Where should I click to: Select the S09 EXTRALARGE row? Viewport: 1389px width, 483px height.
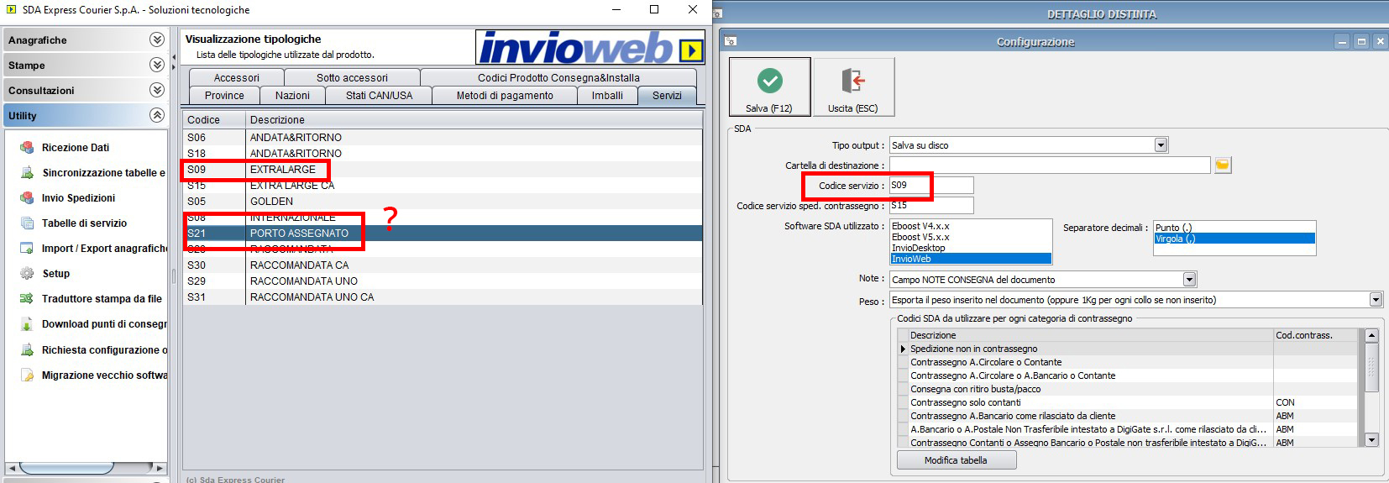coord(443,169)
